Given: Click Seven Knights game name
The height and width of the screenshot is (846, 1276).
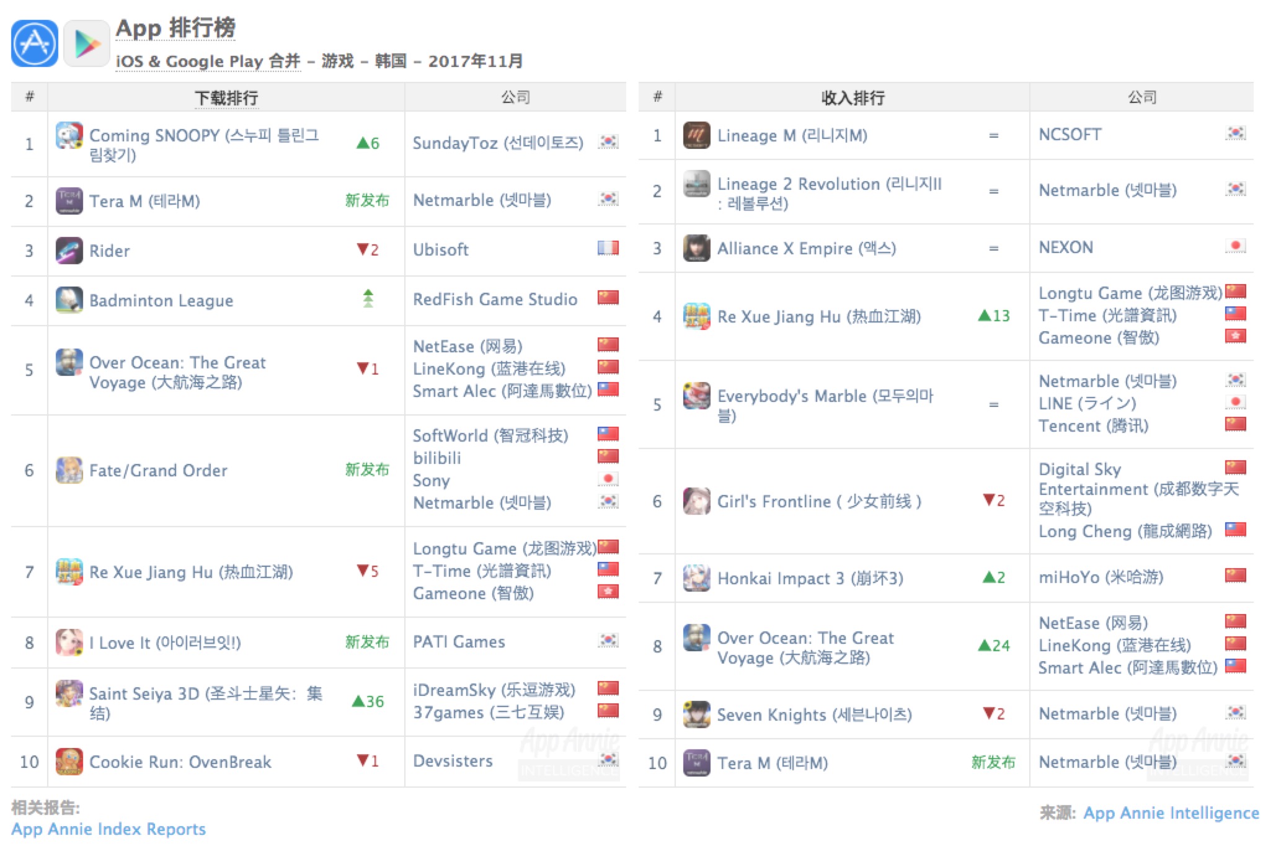Looking at the screenshot, I should pos(815,715).
